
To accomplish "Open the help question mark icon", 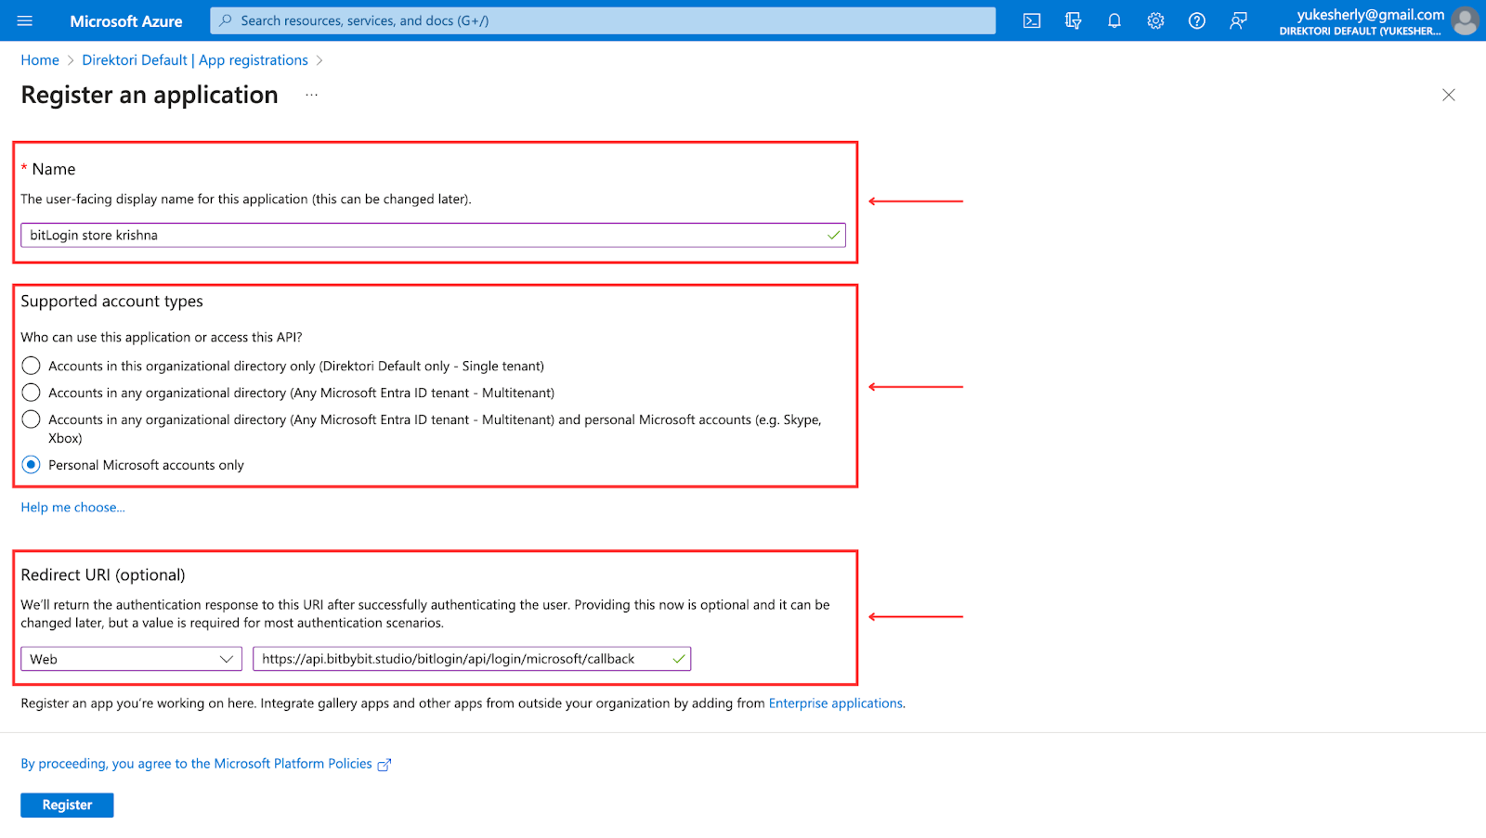I will [x=1197, y=20].
